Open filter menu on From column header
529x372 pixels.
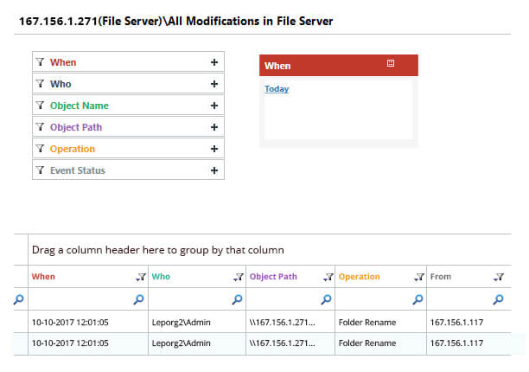499,277
